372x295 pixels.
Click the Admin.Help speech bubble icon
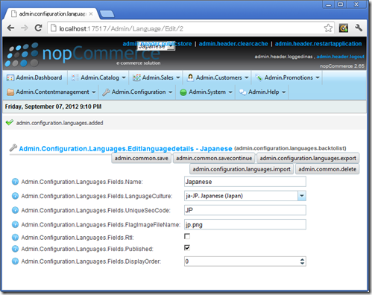click(x=242, y=92)
